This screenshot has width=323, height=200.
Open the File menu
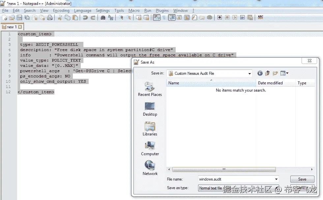(5, 11)
